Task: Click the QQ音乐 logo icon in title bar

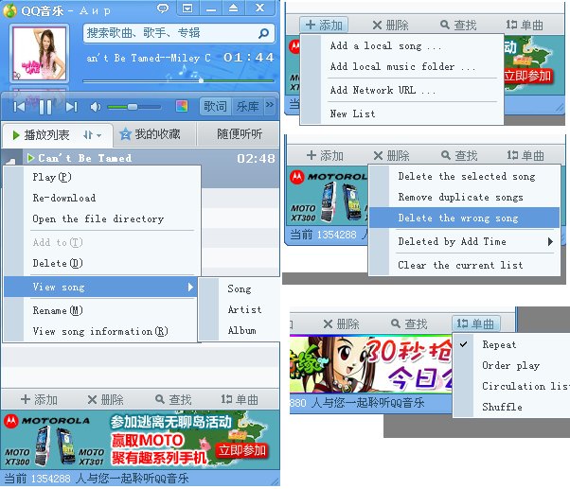Action: coord(9,10)
